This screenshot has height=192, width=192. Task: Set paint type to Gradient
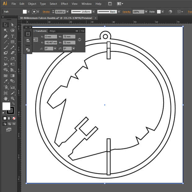(x=9, y=118)
